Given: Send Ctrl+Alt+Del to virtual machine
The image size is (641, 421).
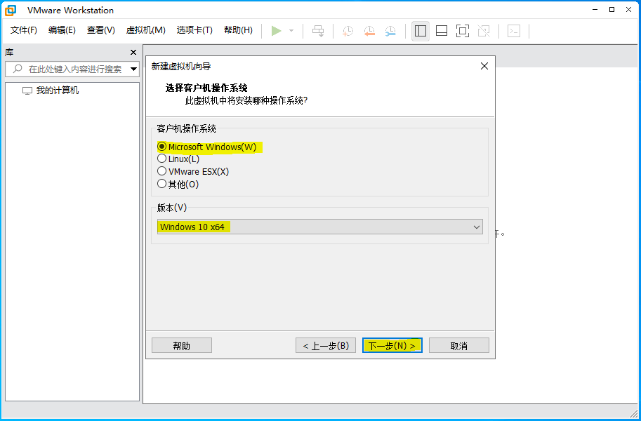Looking at the screenshot, I should click(x=318, y=31).
